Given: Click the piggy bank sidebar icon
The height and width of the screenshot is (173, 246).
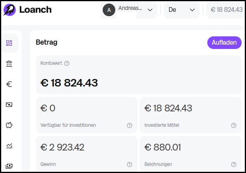Looking at the screenshot, I should [x=9, y=125].
